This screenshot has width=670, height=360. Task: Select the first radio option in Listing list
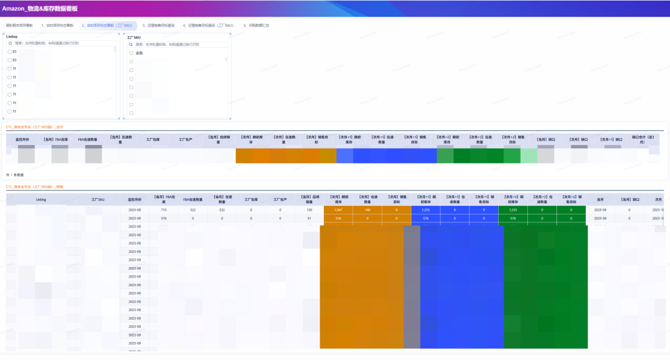point(9,51)
